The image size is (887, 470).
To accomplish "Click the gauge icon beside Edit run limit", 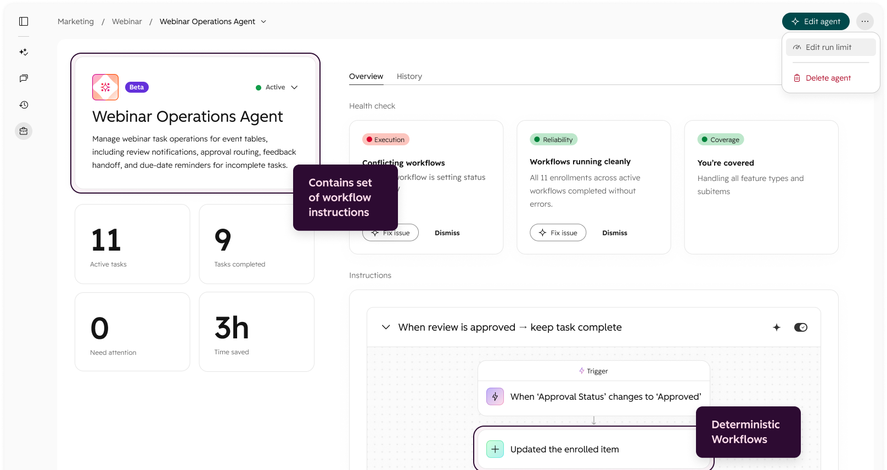I will (x=797, y=47).
